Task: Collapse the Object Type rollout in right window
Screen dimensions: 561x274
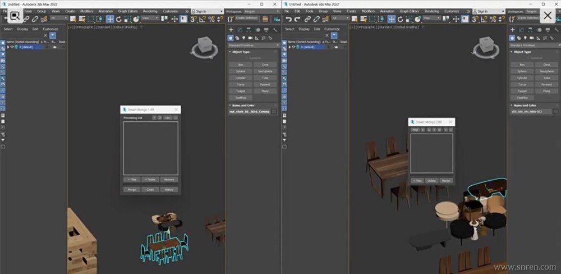Action: [522, 52]
